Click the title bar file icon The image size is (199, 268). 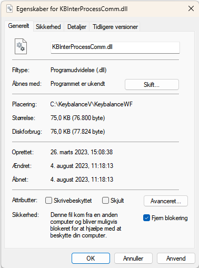tap(9, 8)
